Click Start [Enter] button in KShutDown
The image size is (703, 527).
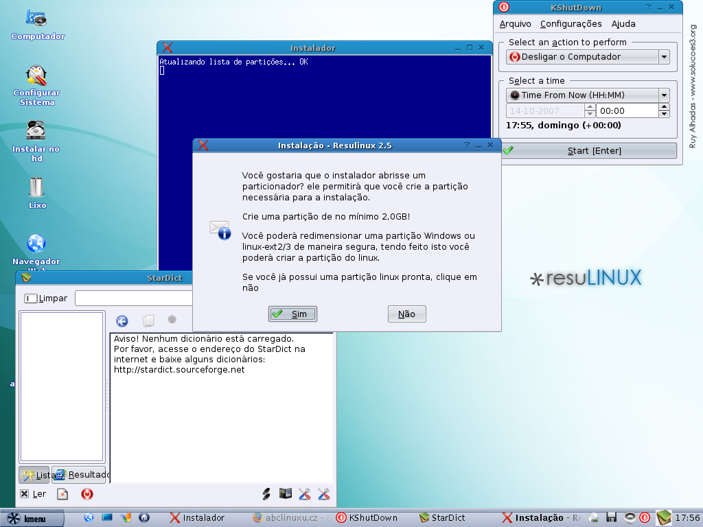click(589, 150)
